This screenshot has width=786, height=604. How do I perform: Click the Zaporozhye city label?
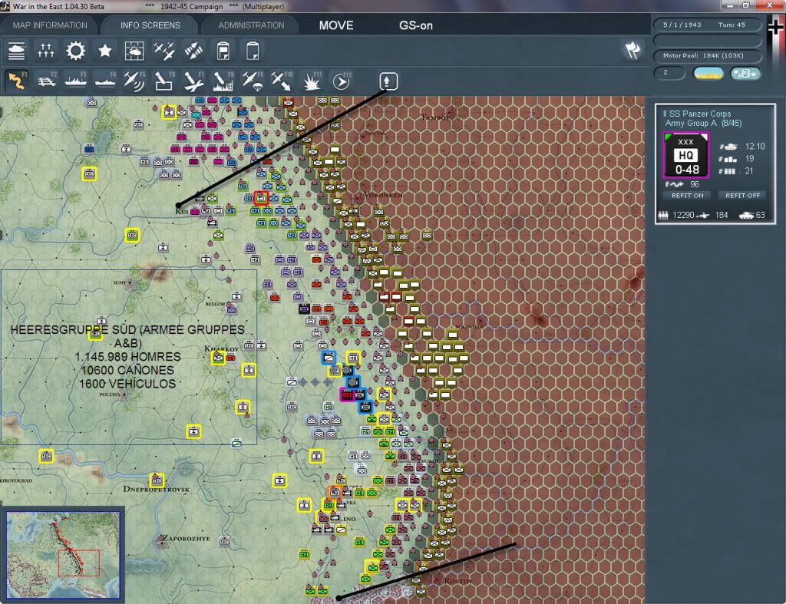(185, 539)
